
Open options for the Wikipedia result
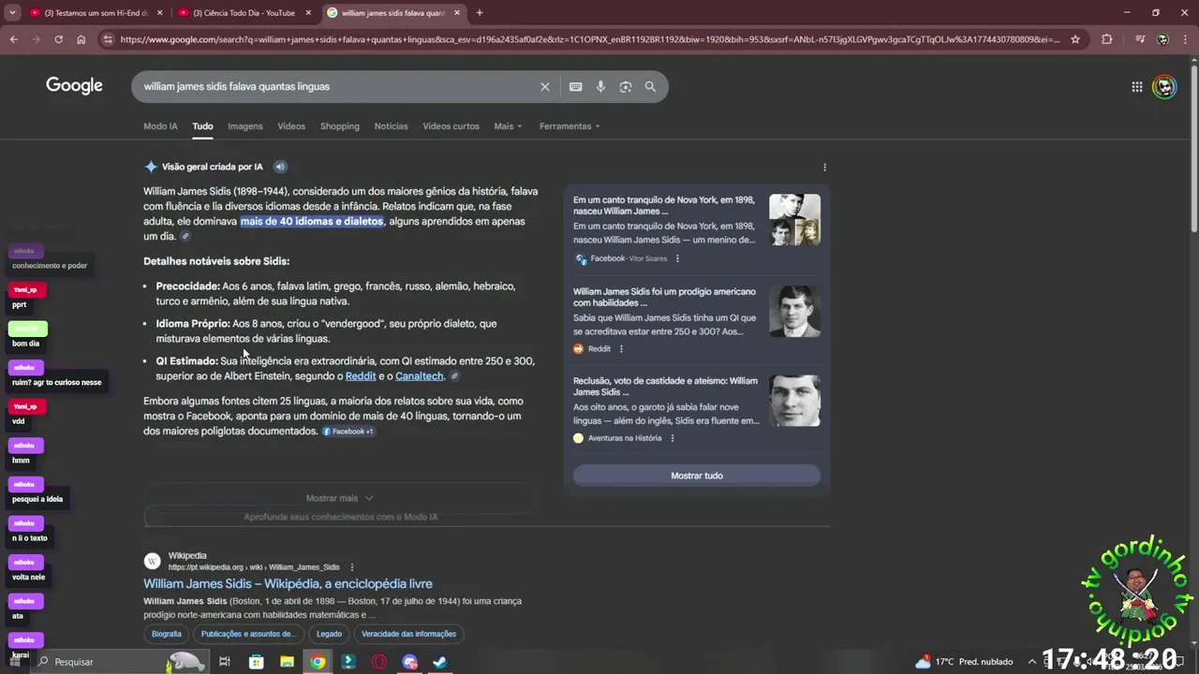pyautogui.click(x=352, y=567)
